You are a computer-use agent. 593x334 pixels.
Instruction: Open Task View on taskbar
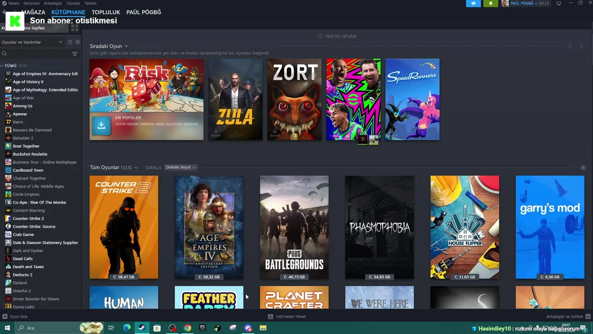[x=111, y=328]
